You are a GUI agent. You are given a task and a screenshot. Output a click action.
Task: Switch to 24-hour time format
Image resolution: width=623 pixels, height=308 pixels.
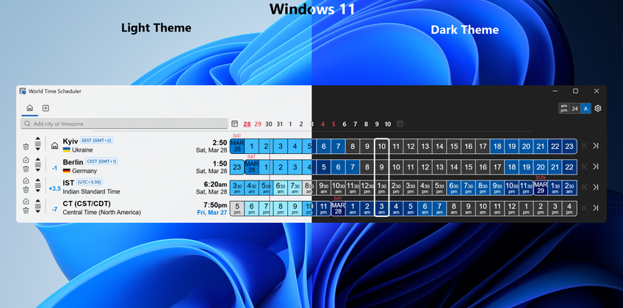tap(575, 109)
